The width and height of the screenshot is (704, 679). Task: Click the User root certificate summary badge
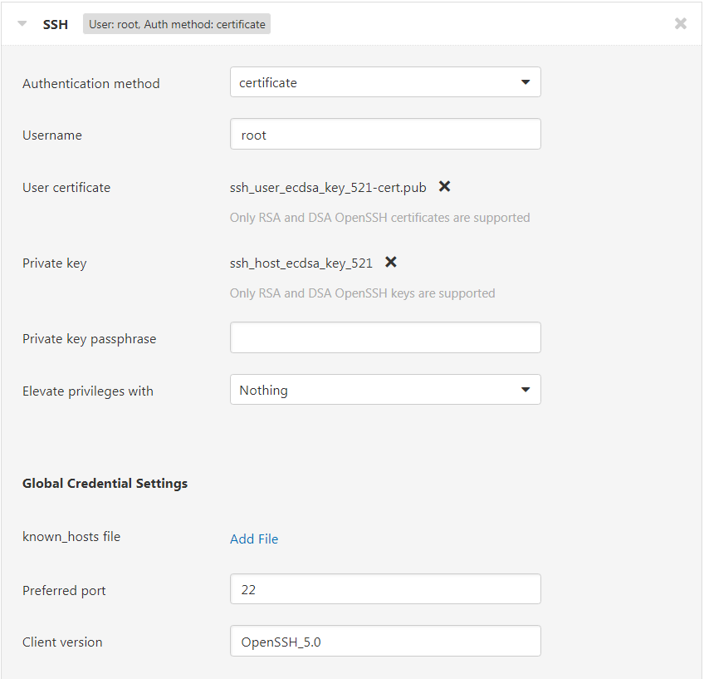177,24
